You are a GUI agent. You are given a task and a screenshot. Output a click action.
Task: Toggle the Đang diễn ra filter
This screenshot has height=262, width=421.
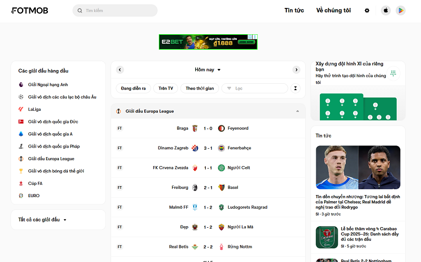pos(133,88)
